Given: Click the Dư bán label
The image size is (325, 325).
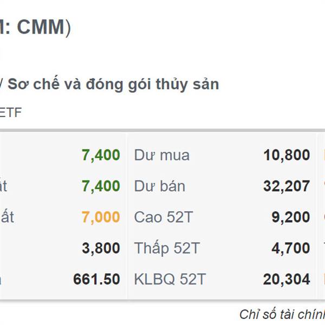Looking at the screenshot, I should pyautogui.click(x=160, y=186).
